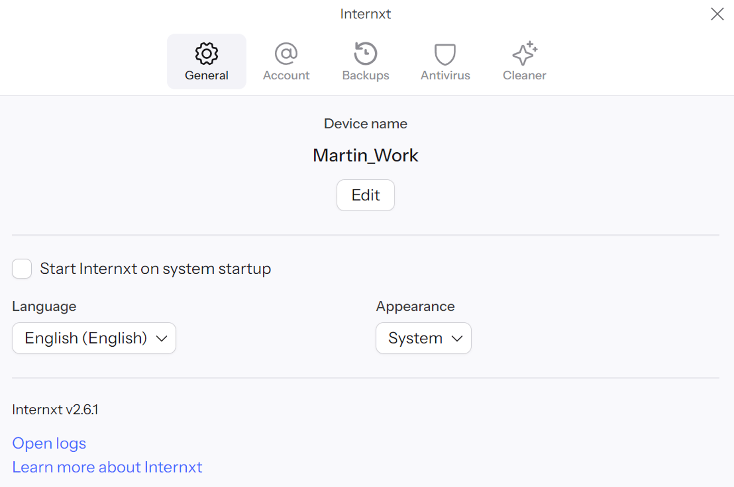Viewport: 734px width, 487px height.
Task: Click the Cleaner sparkle icon
Action: coord(524,53)
